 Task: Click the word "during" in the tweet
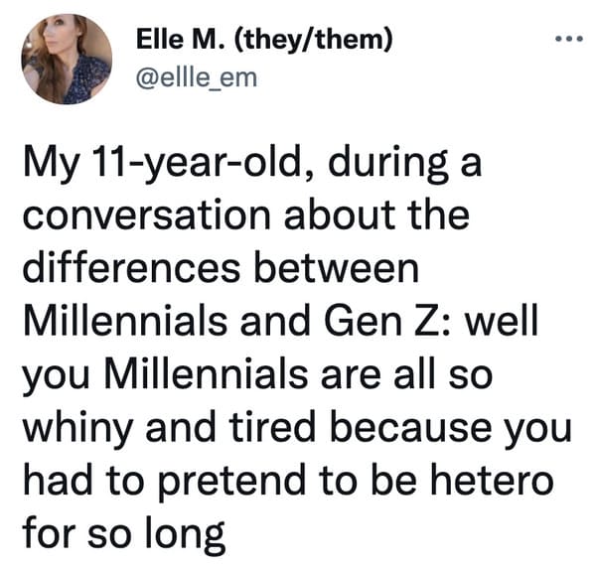point(388,165)
